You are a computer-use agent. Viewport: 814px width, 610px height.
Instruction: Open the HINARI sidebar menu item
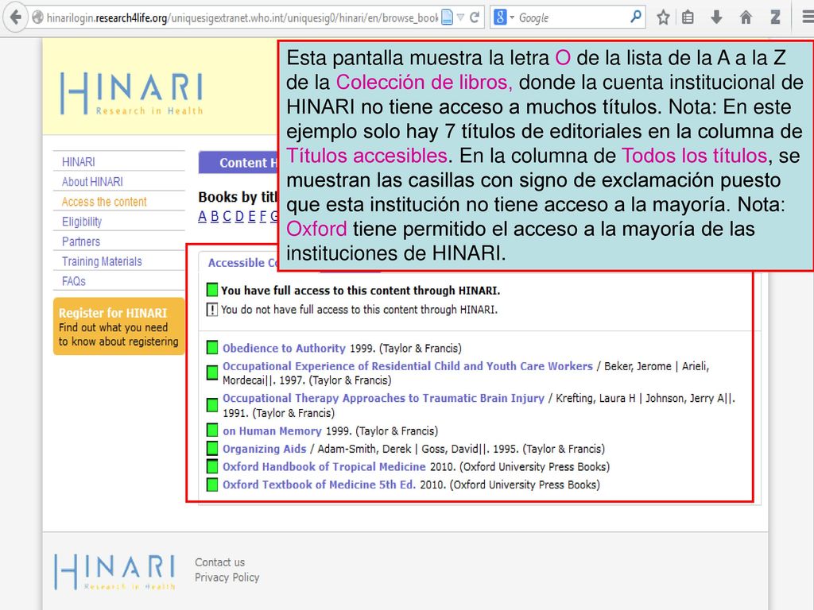[x=79, y=162]
